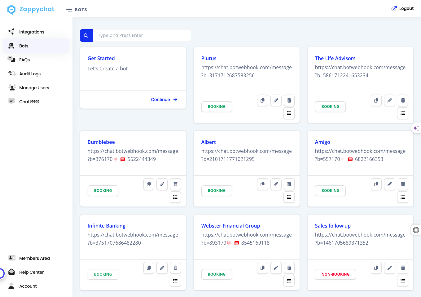The image size is (421, 297).
Task: Click Continue on the Get Started card
Action: click(164, 100)
